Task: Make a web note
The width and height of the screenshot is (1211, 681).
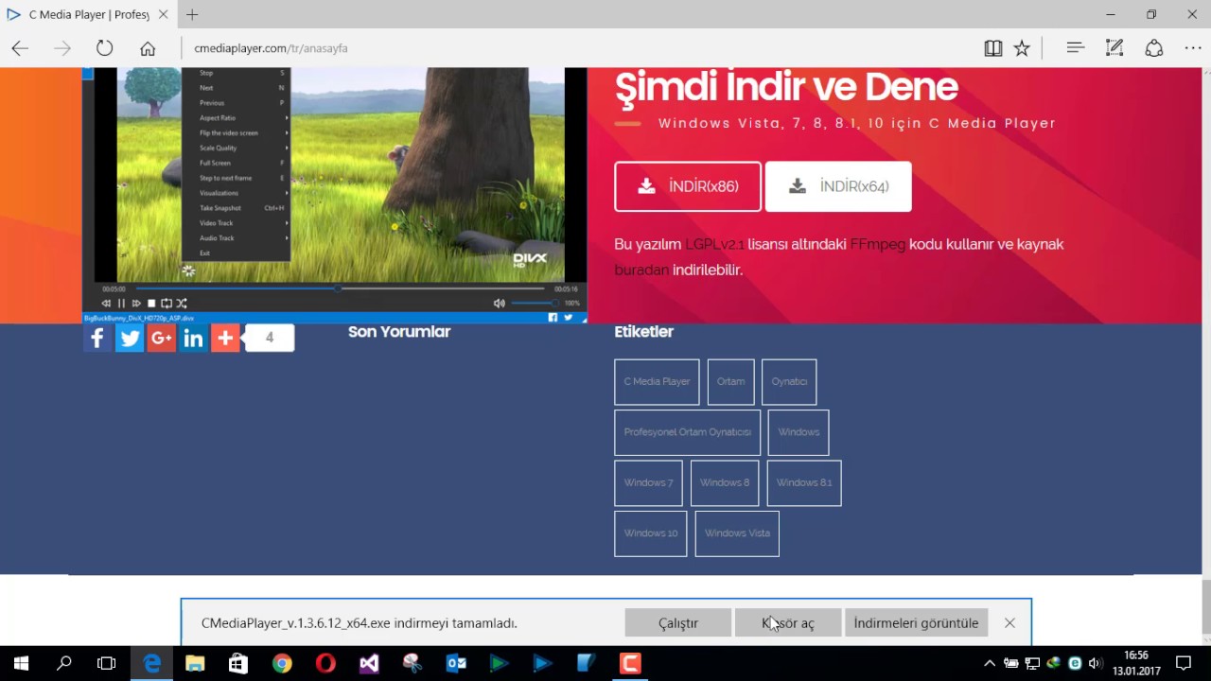Action: tap(1114, 47)
